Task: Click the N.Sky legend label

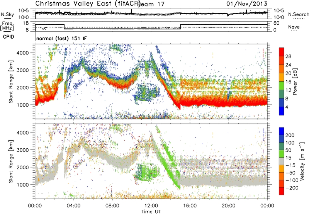Action: [x=7, y=14]
